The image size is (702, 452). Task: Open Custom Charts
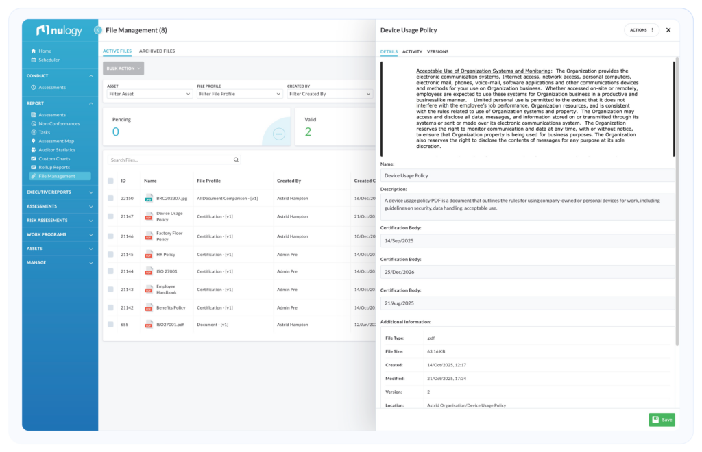(x=54, y=159)
